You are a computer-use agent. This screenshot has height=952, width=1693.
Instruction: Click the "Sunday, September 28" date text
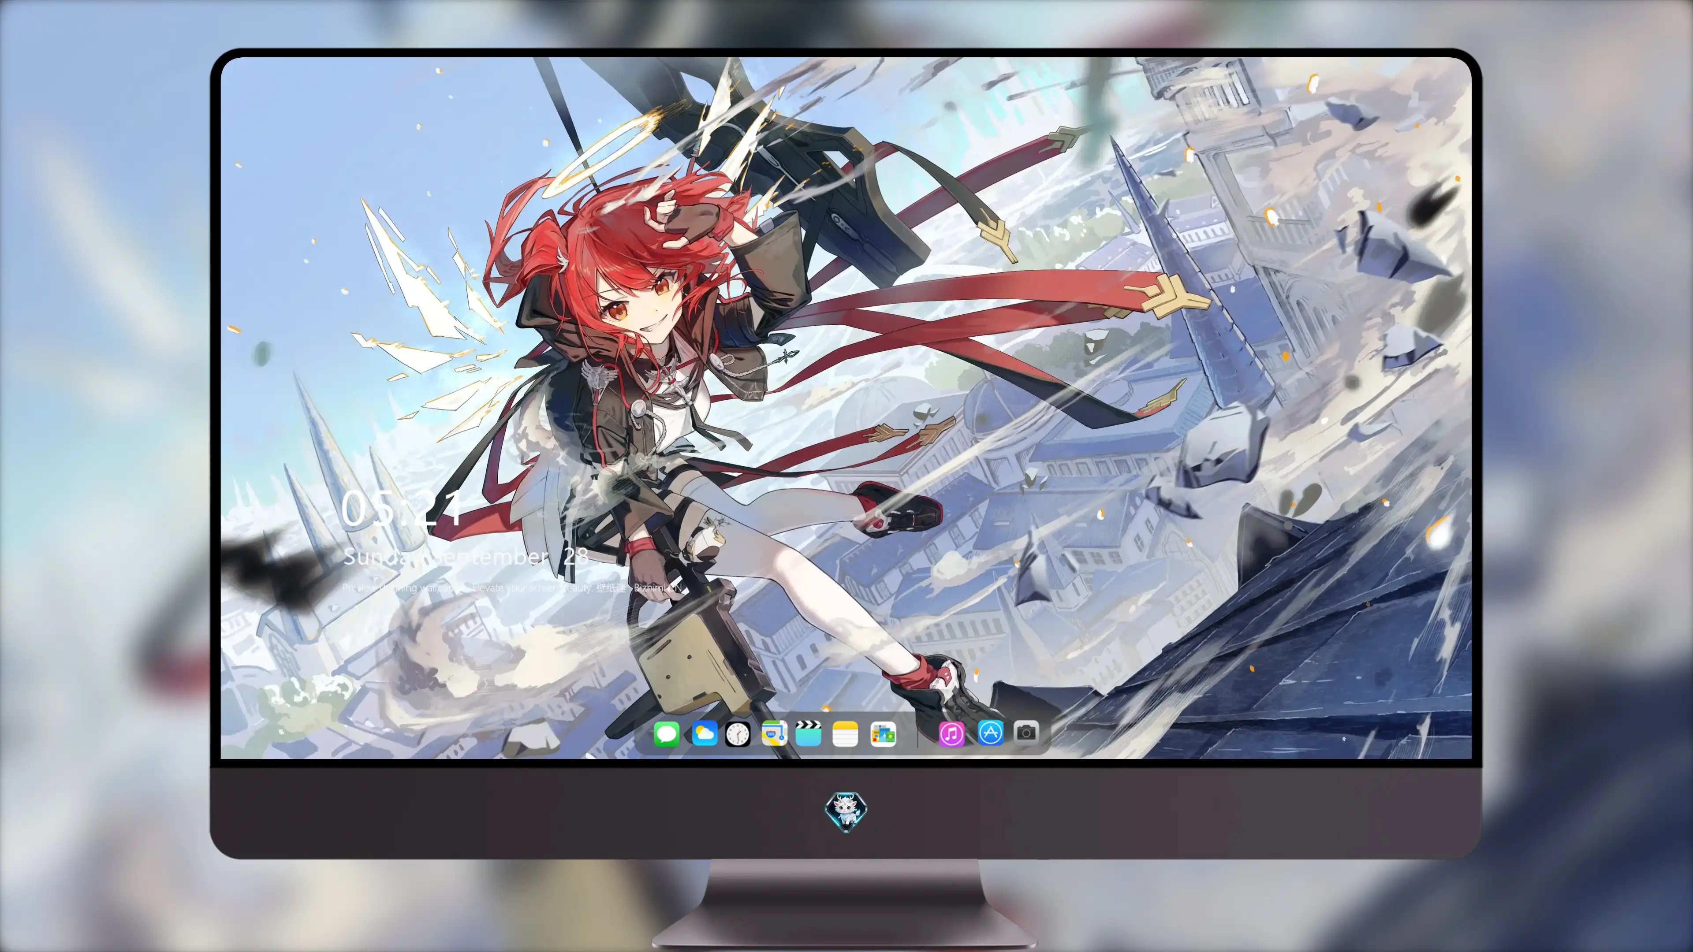pos(466,557)
